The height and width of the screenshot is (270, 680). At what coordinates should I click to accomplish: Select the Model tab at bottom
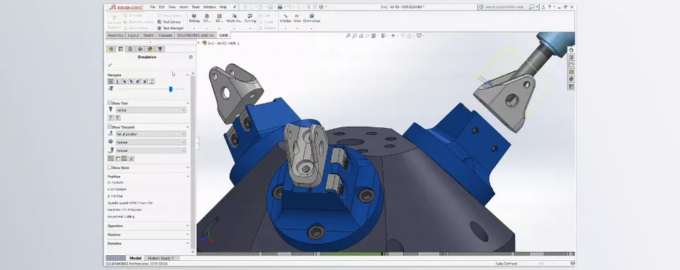pos(135,258)
